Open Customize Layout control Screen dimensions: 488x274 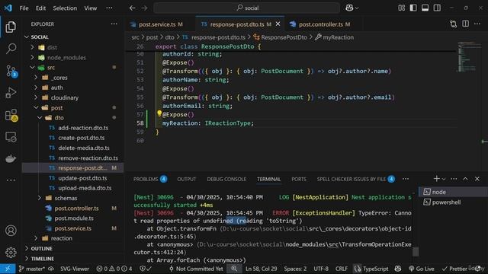(x=402, y=8)
